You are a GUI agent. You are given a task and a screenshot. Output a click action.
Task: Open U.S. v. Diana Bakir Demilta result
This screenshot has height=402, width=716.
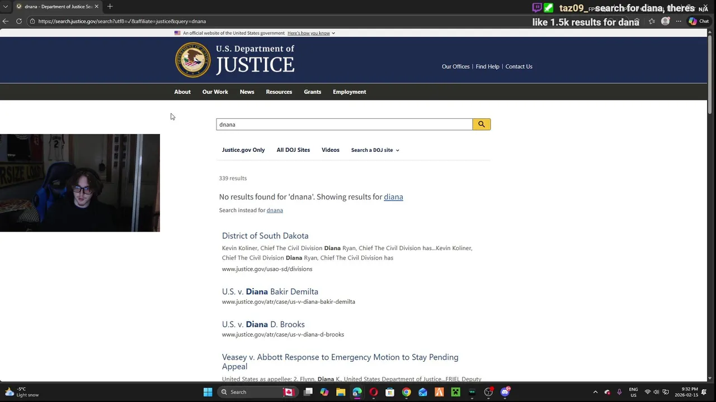[270, 291]
